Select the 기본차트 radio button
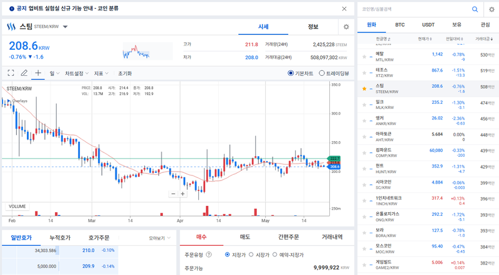 pyautogui.click(x=291, y=73)
